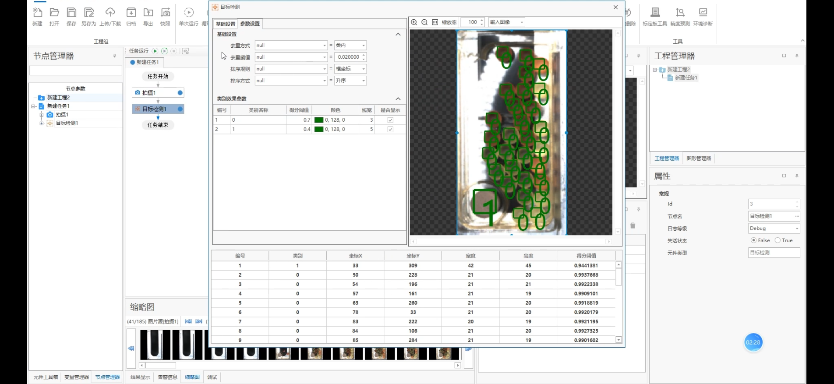Collapse 新建任务1 in 节点管理器 tree
The height and width of the screenshot is (384, 834).
33,106
